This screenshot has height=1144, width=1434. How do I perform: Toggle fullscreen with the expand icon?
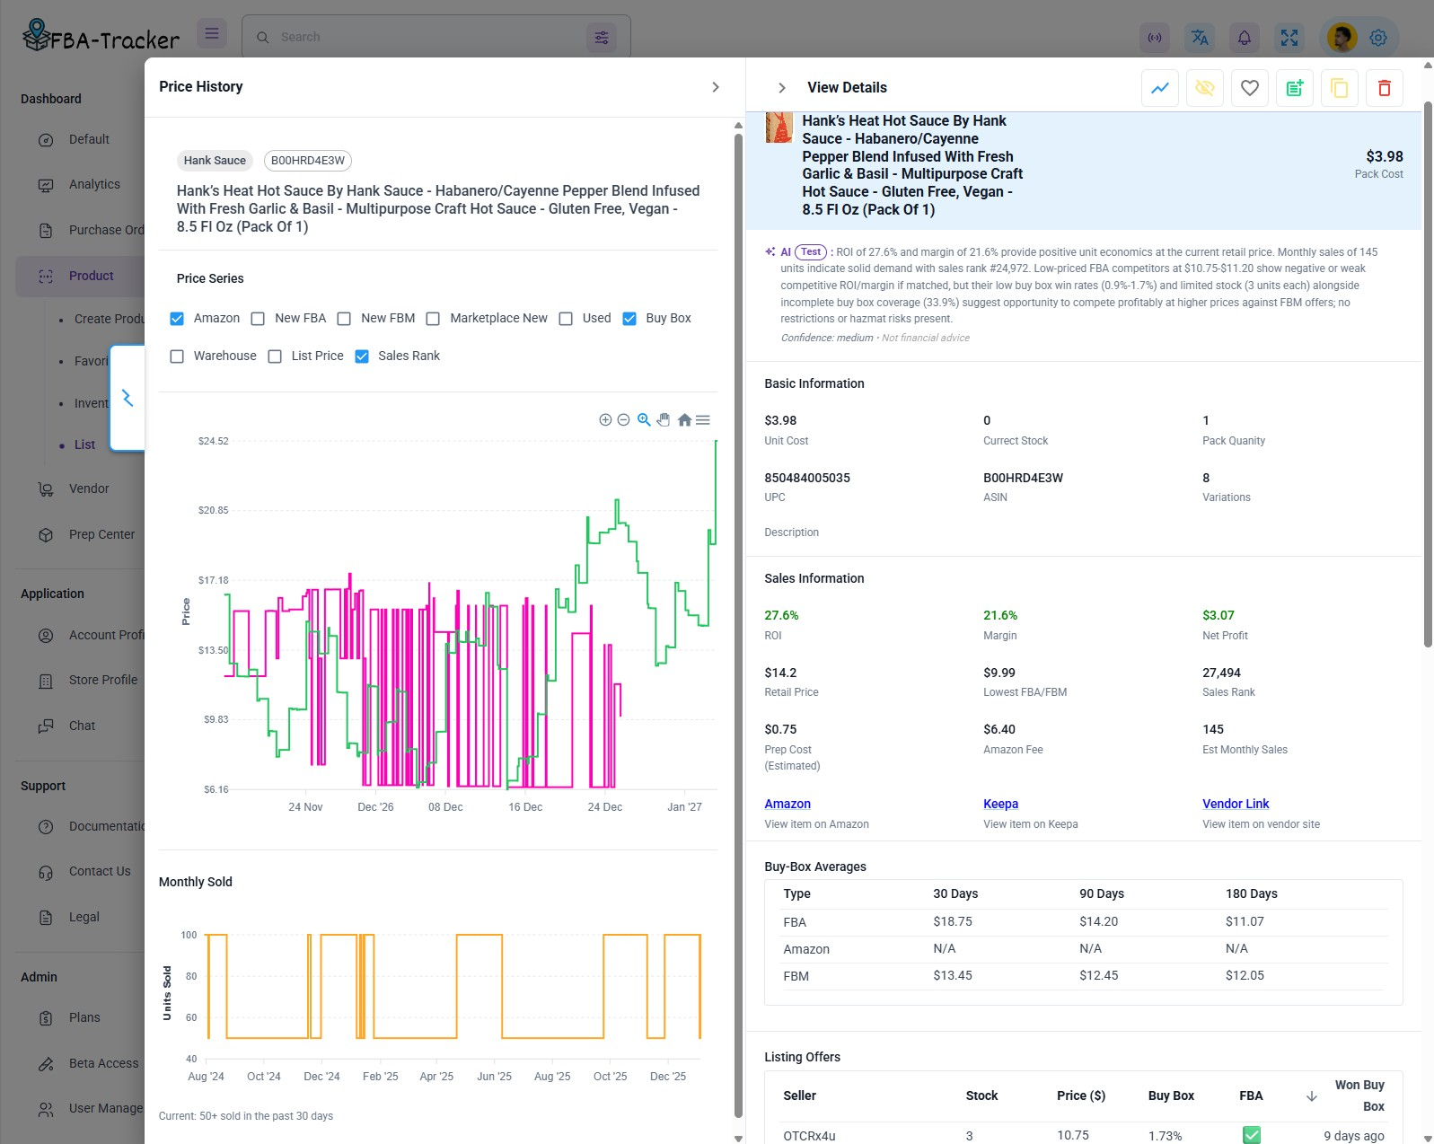pos(1289,38)
